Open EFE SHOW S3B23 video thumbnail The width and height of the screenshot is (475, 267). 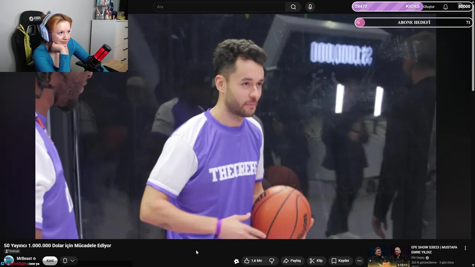click(x=388, y=256)
